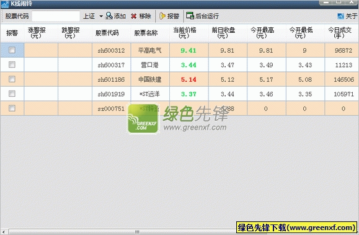The width and height of the screenshot is (359, 235).
Task: Select the sh601919 stock code cell
Action: [111, 94]
